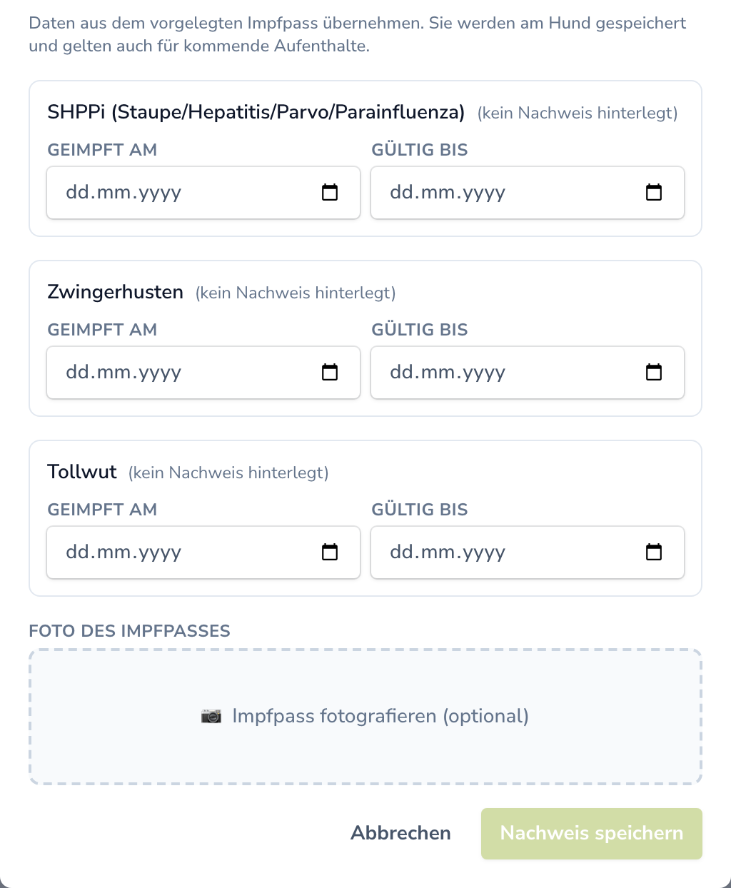Click the camera icon in photo area
731x888 pixels.
[x=211, y=716]
